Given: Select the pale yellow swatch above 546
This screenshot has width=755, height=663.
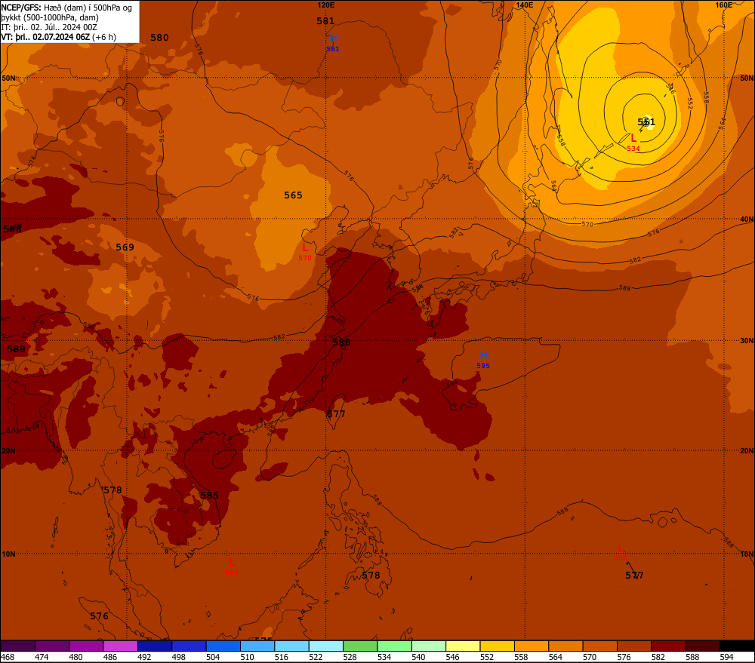Looking at the screenshot, I should click(463, 646).
